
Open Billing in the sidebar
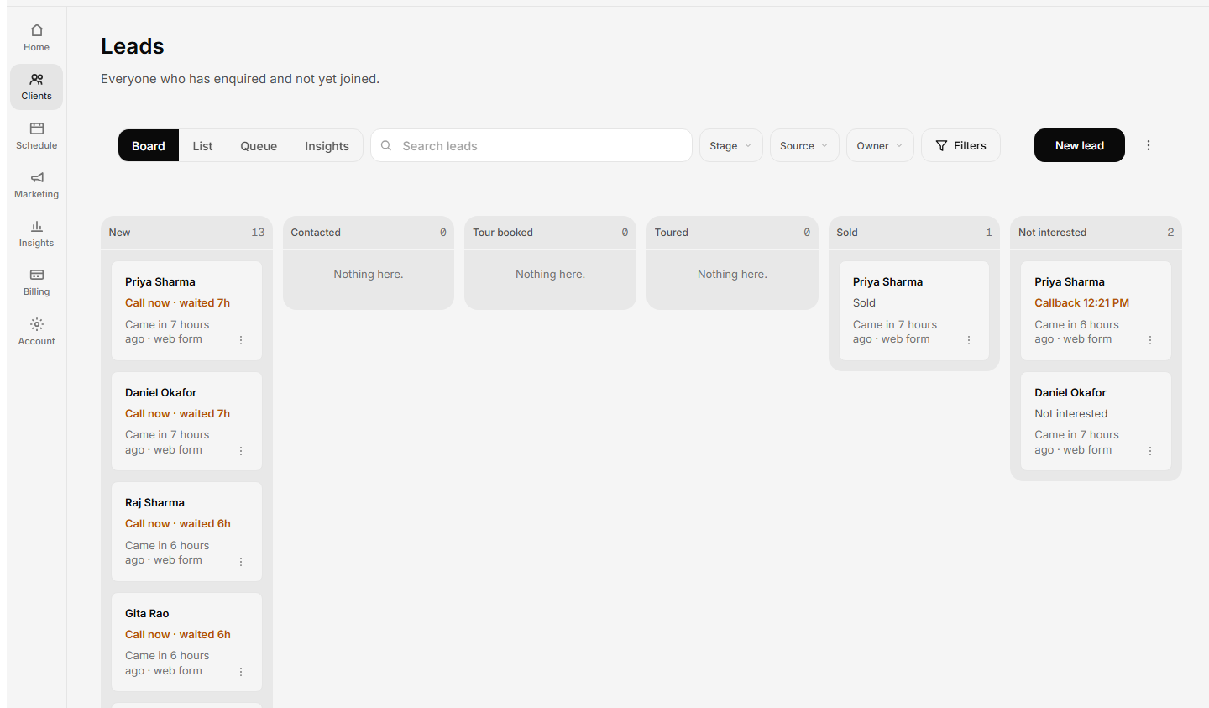click(x=36, y=282)
